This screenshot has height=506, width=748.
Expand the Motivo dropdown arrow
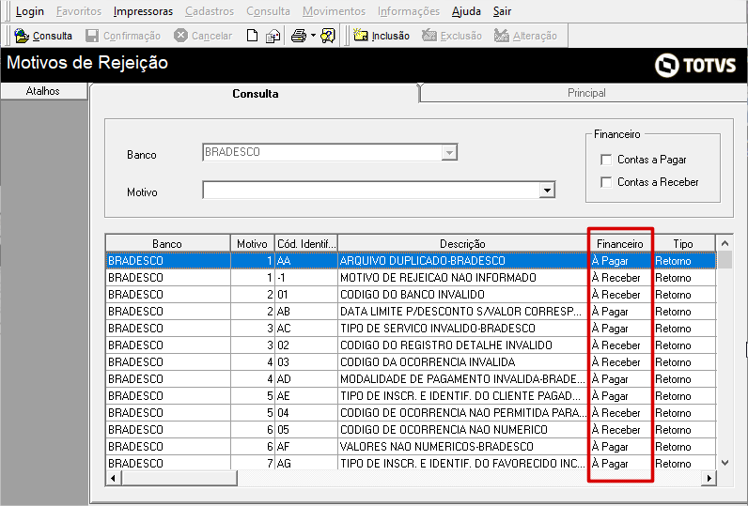pyautogui.click(x=547, y=191)
